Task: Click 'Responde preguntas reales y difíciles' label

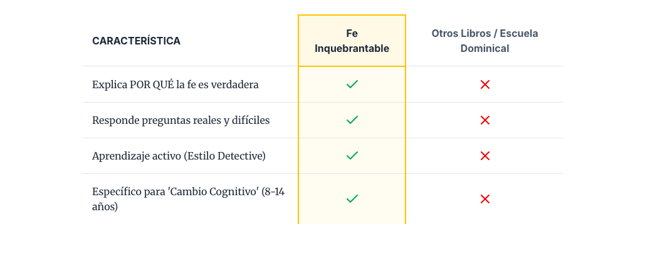Action: pyautogui.click(x=181, y=120)
